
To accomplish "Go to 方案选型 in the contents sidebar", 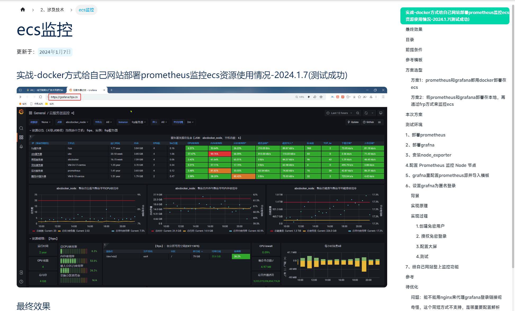I will (x=414, y=70).
